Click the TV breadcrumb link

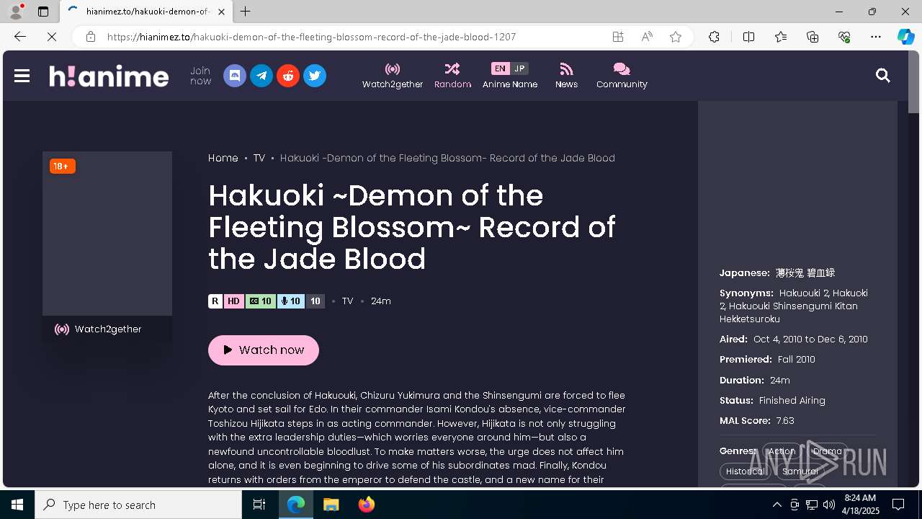click(259, 158)
